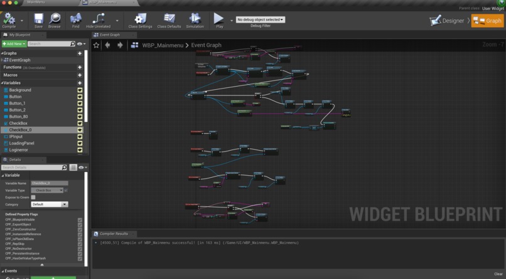Image resolution: width=506 pixels, height=279 pixels.
Task: Click the Find binoculars icon
Action: (75, 18)
